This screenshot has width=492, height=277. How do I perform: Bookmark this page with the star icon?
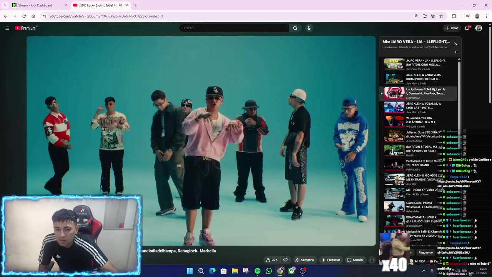tap(441, 16)
